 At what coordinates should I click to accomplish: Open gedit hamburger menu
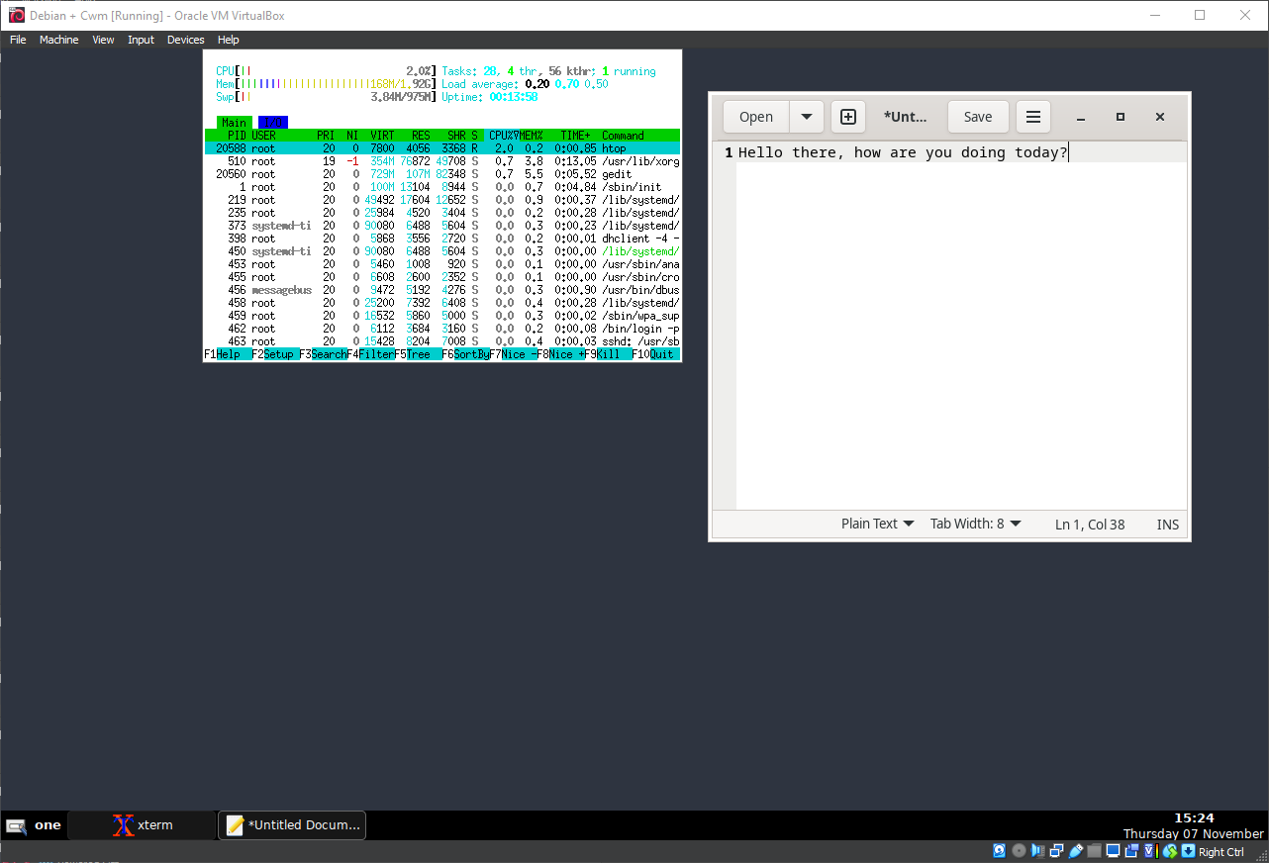[1032, 117]
